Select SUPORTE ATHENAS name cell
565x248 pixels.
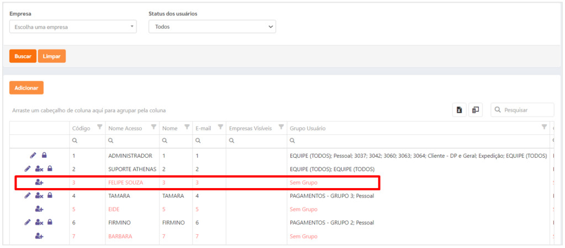[132, 169]
